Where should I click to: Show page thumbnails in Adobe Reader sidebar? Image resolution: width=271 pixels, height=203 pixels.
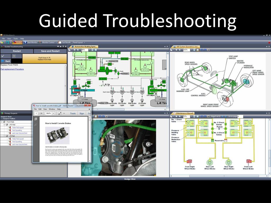[x=36, y=119]
